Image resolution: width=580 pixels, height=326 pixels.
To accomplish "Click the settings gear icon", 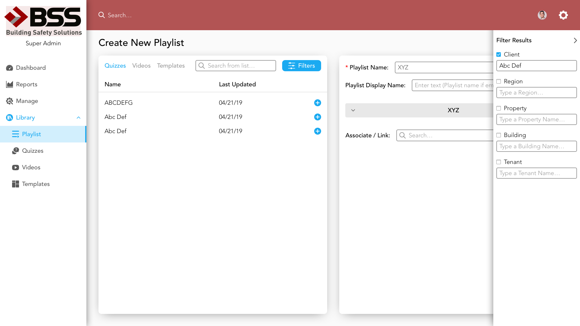I will pyautogui.click(x=563, y=15).
